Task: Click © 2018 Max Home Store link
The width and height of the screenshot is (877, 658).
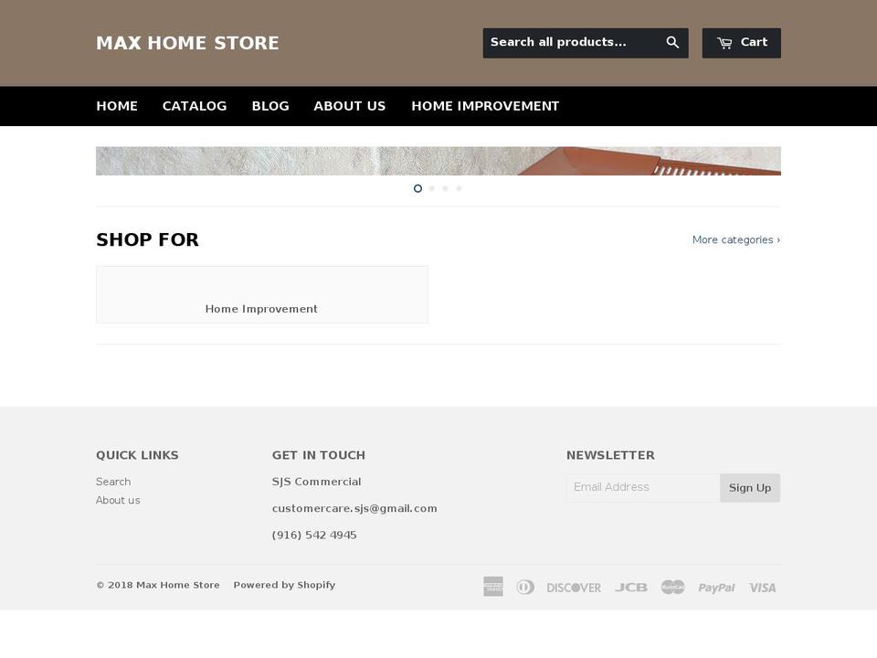Action: pos(158,585)
